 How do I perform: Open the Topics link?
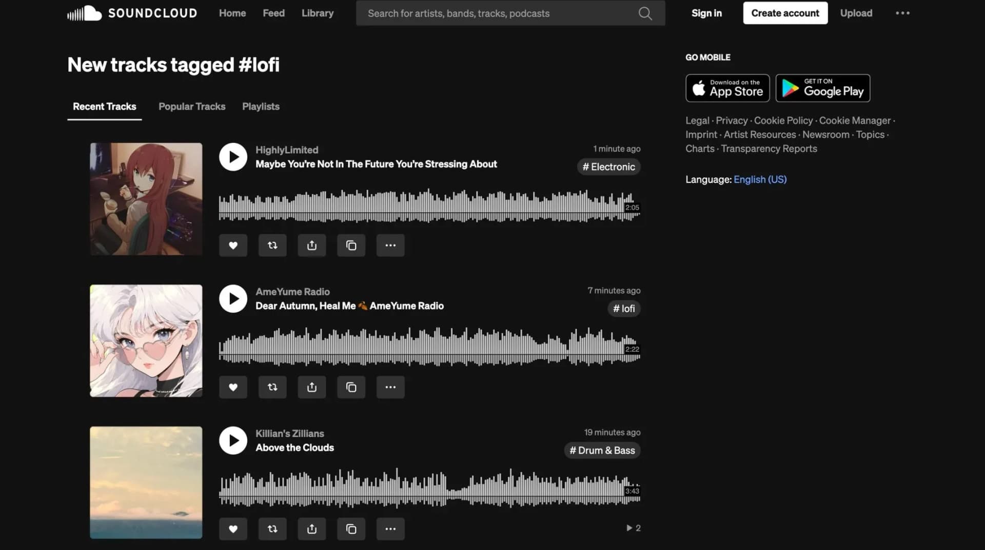[870, 134]
